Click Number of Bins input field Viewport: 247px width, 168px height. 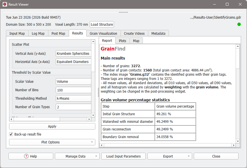click(73, 90)
